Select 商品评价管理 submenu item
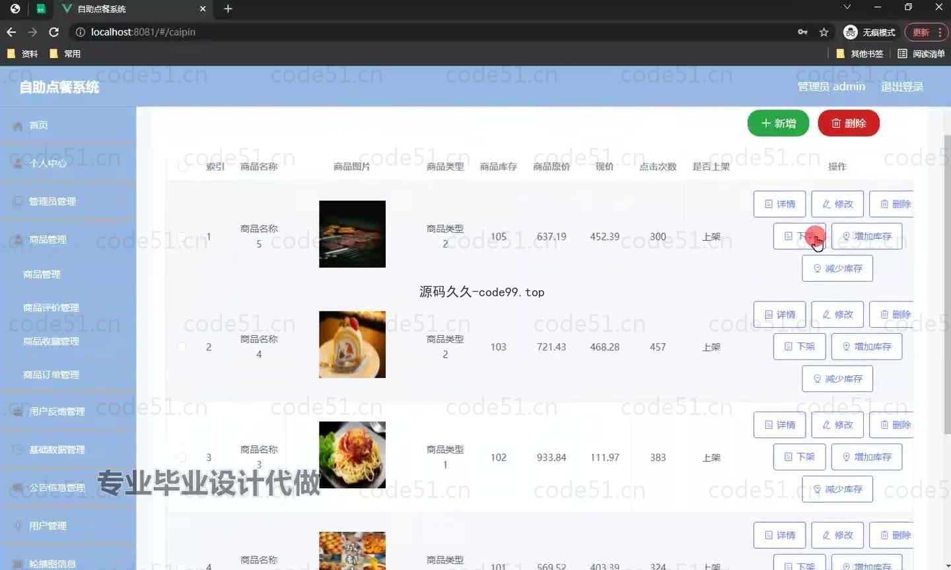 51,307
